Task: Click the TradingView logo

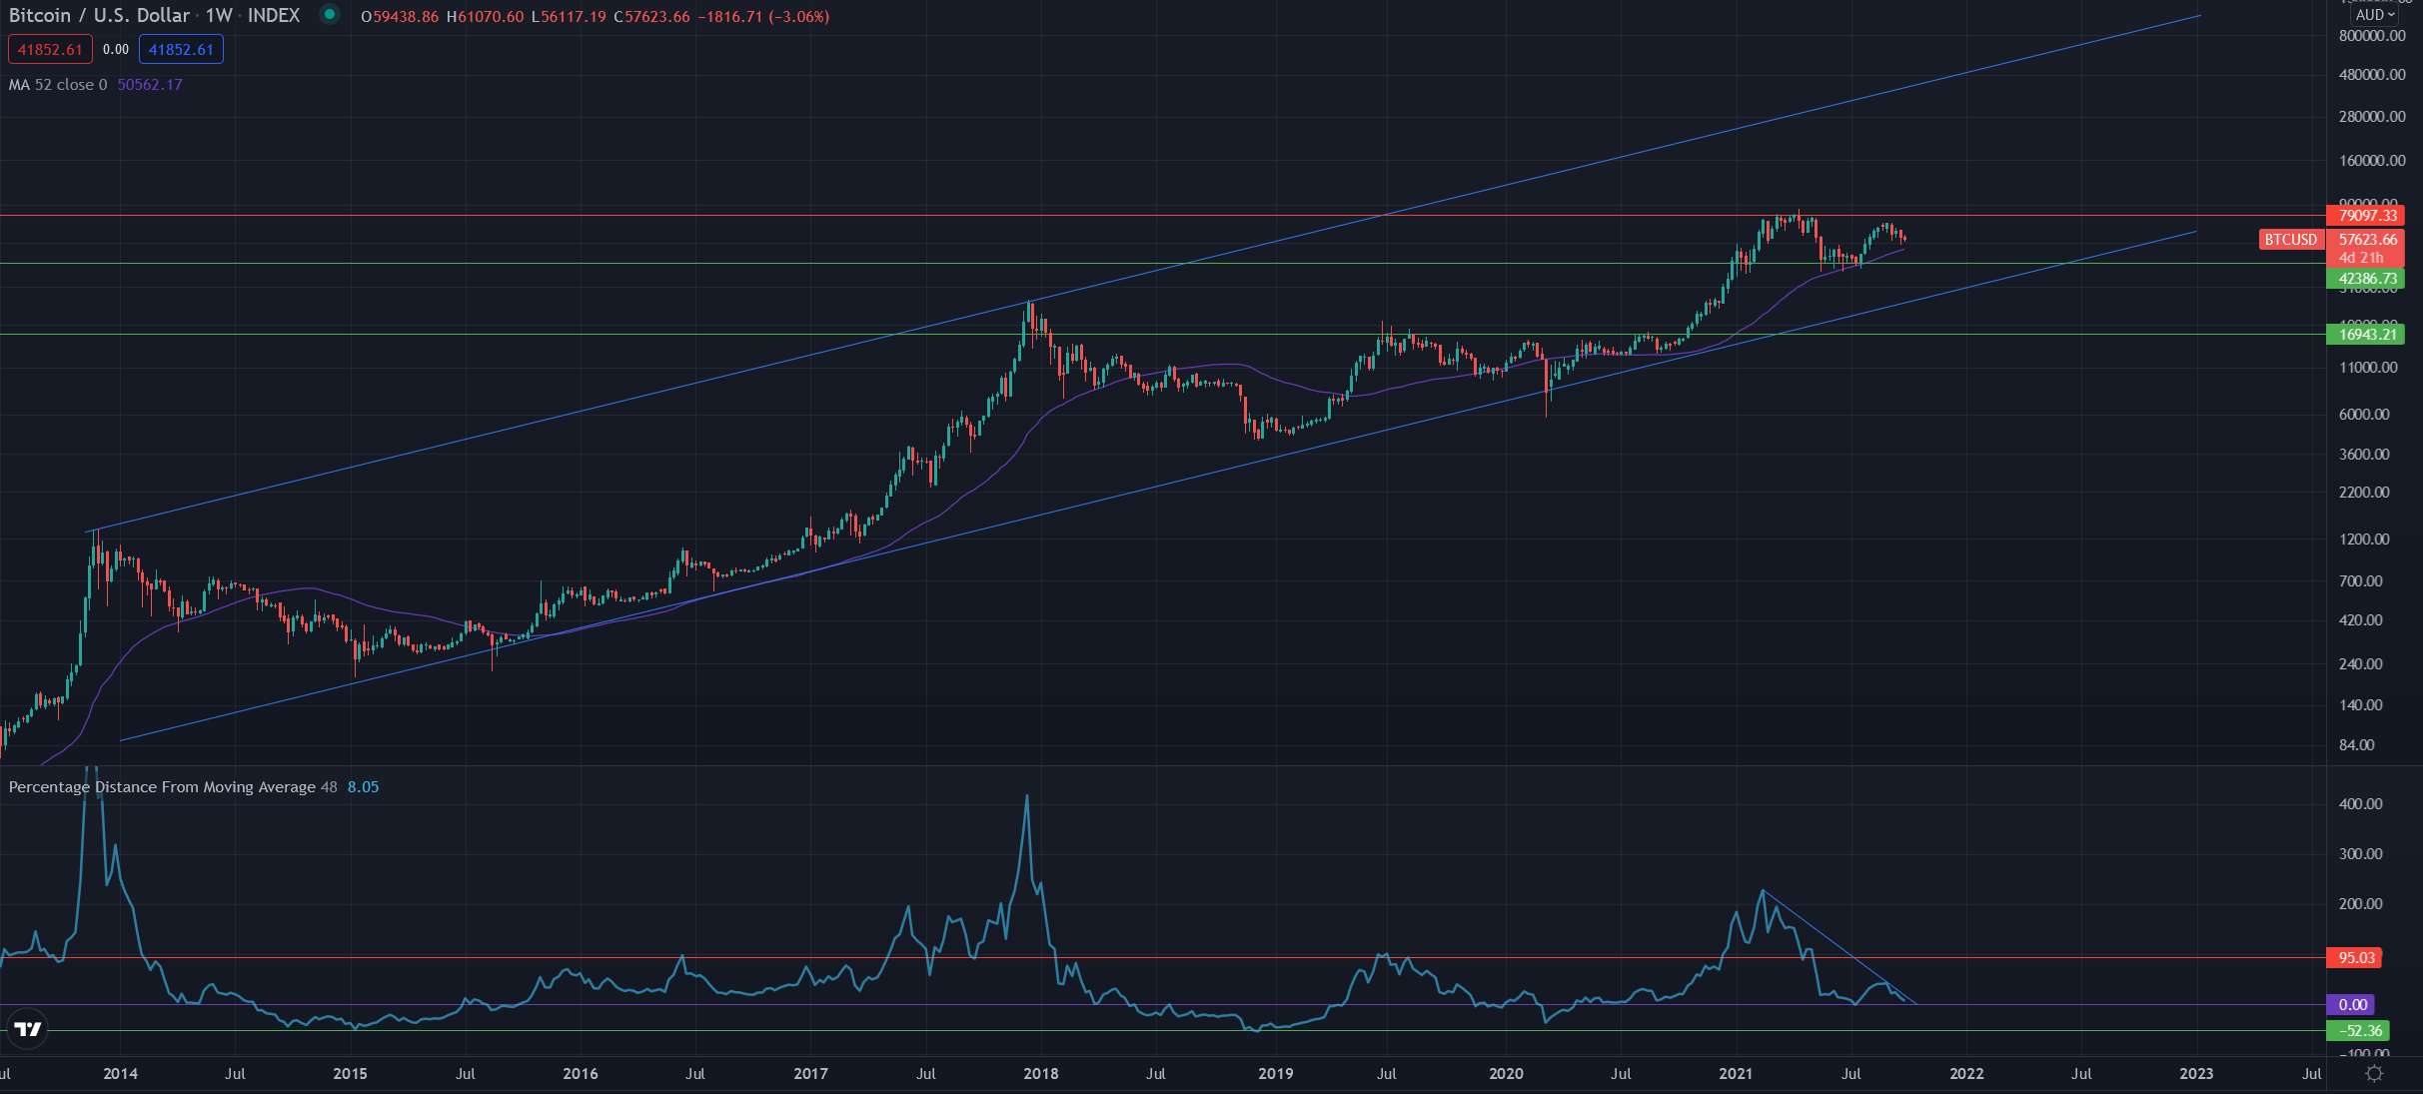Action: [28, 1029]
